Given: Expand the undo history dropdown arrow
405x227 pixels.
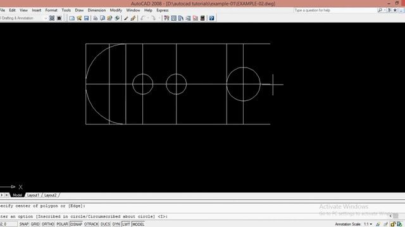Looking at the screenshot, I should coord(148,18).
